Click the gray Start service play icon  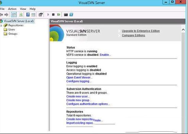[x=48, y=15]
